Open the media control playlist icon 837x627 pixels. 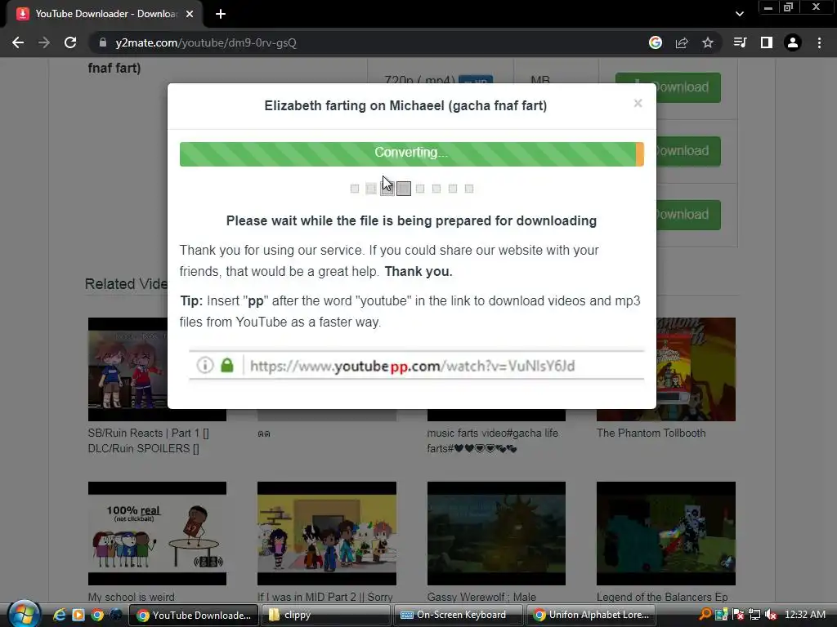[x=740, y=42]
